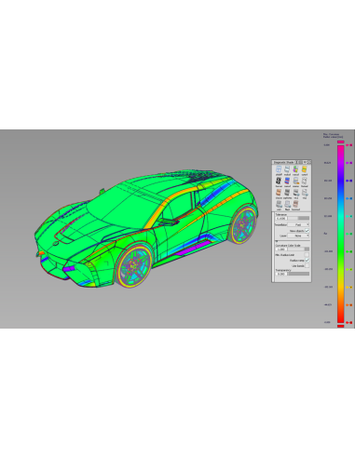Image resolution: width=355 pixels, height=458 pixels.
Task: Toggle the Radius ramp checkbox
Action: tap(307, 261)
